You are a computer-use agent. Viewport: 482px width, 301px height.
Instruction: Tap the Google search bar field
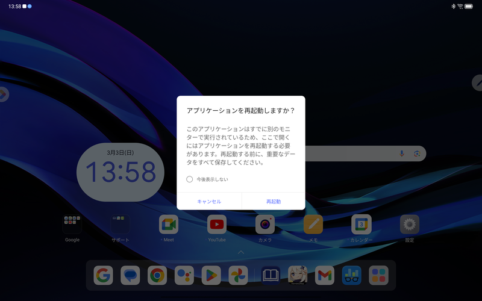(366, 154)
